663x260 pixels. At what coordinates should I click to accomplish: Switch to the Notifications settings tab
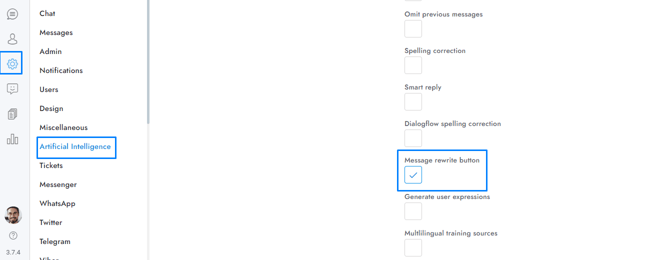pyautogui.click(x=61, y=70)
